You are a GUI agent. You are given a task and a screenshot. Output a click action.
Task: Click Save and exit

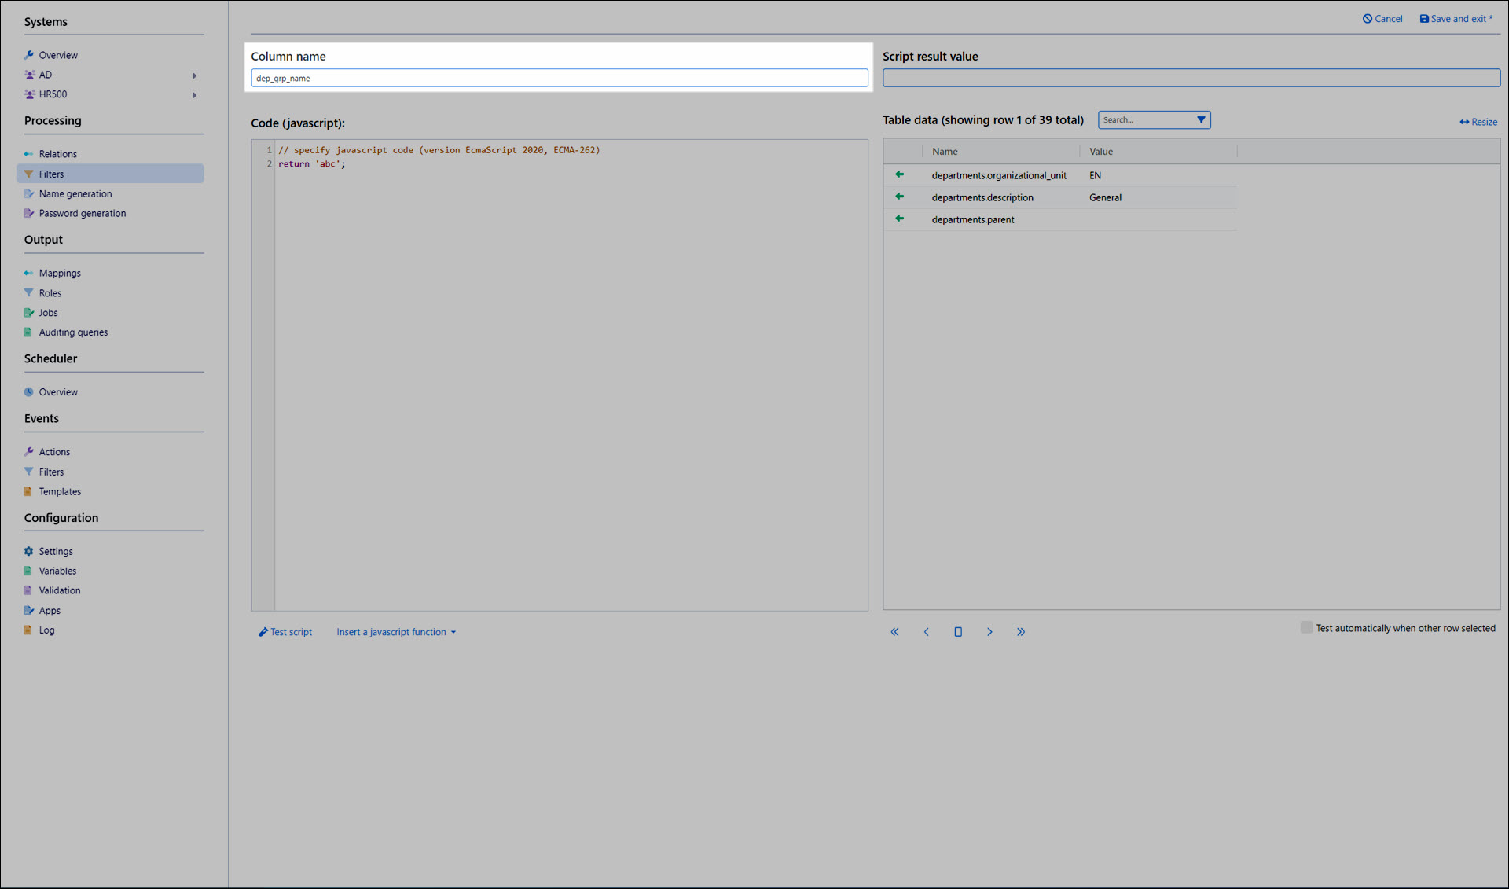(1456, 19)
